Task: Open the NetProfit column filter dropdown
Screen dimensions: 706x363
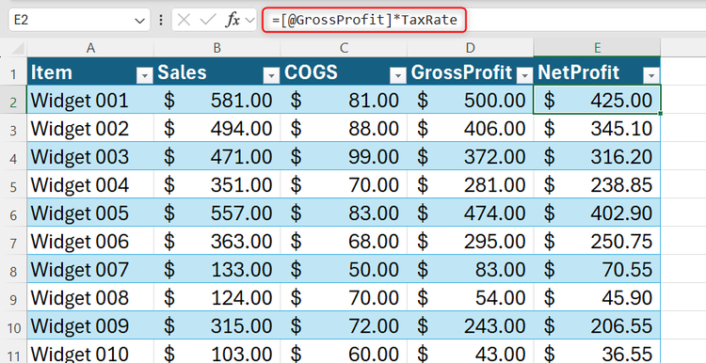Action: [x=651, y=76]
